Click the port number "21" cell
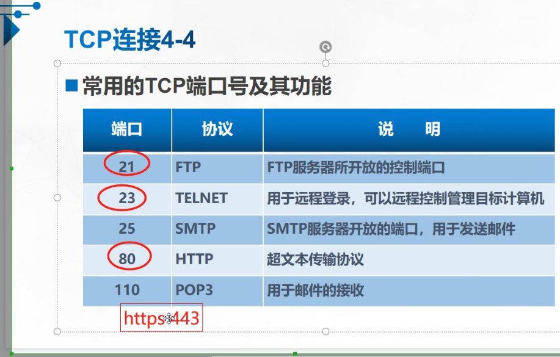This screenshot has width=560, height=357. tap(127, 168)
